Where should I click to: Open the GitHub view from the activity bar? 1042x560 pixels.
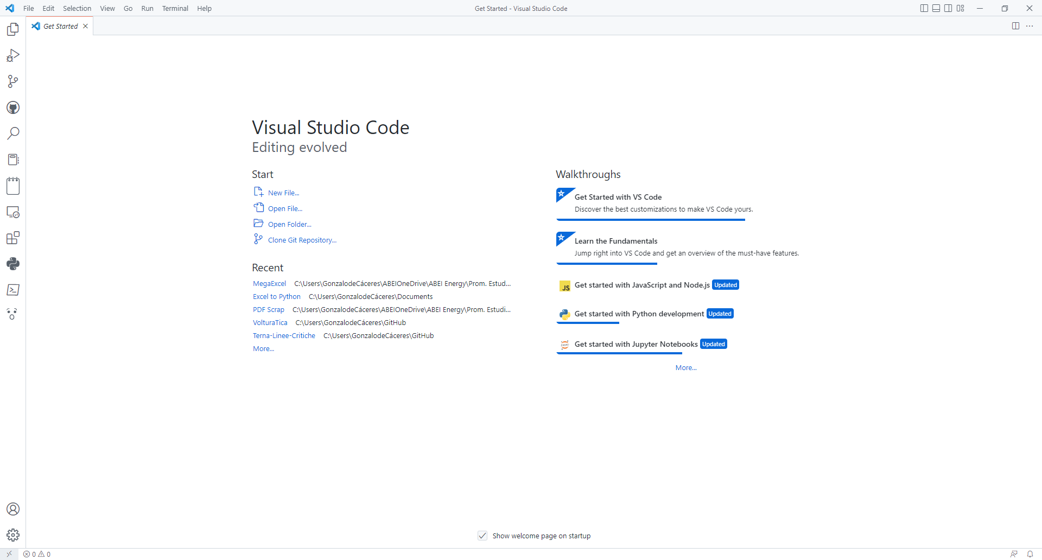pos(13,107)
